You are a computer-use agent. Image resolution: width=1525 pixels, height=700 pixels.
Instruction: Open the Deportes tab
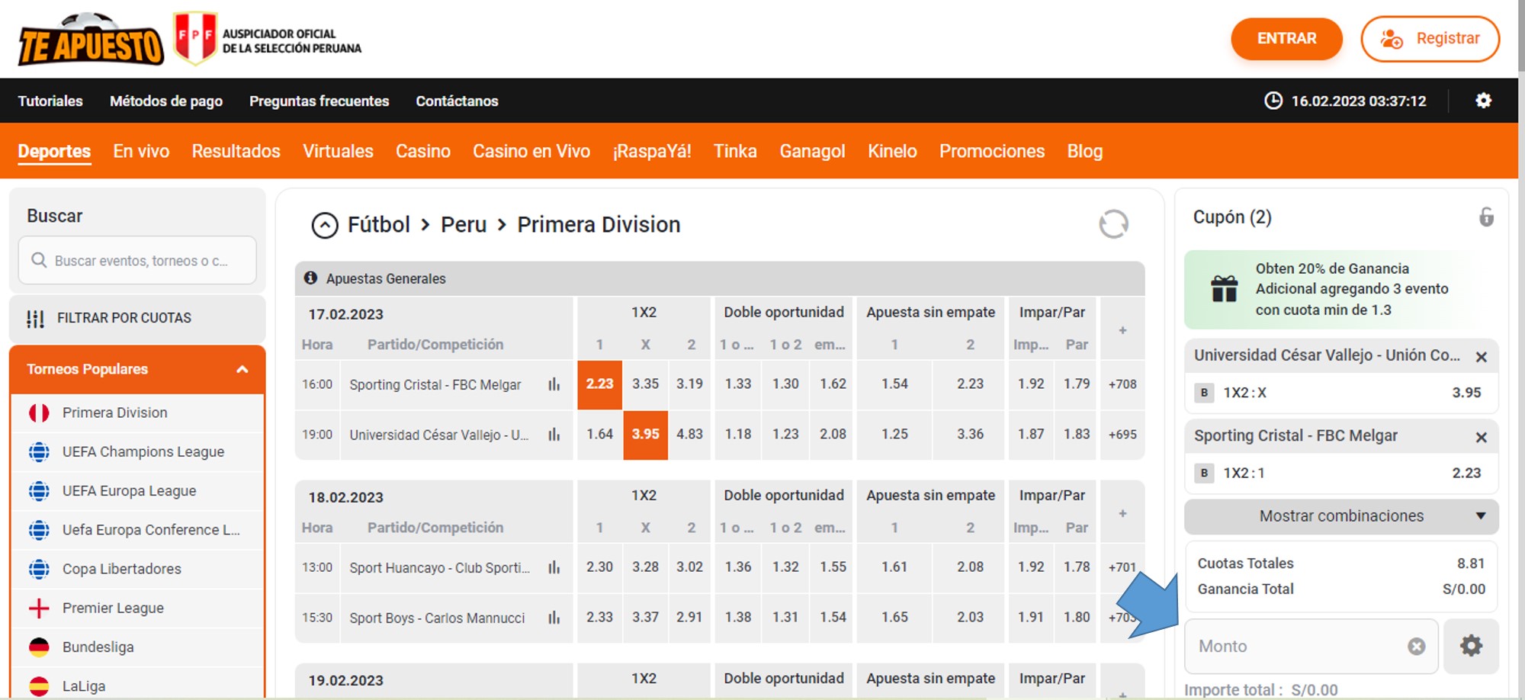[x=54, y=152]
